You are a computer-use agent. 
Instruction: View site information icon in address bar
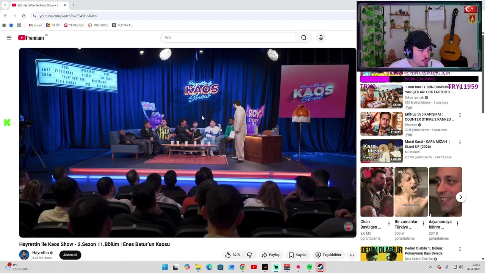(x=34, y=16)
